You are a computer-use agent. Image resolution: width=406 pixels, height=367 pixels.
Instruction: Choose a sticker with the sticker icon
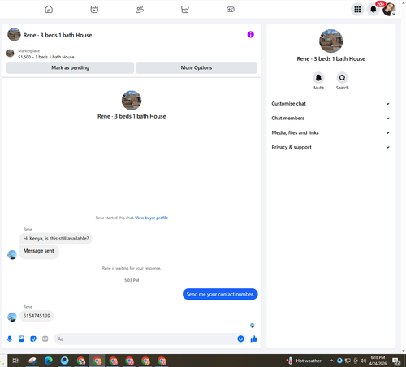point(33,339)
